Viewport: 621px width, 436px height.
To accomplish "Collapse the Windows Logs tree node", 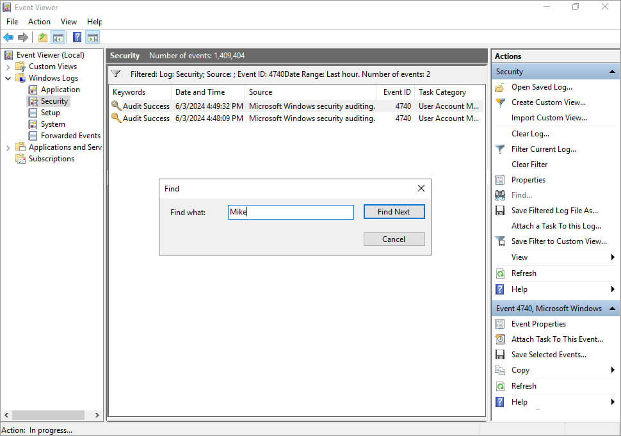I will pyautogui.click(x=8, y=78).
